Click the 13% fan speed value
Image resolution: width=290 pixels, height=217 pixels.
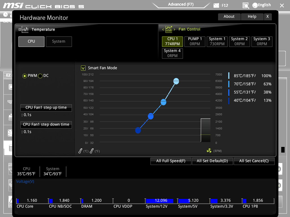(x=267, y=101)
